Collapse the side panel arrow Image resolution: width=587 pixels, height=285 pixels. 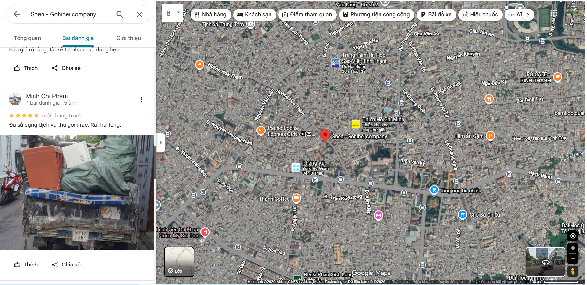point(161,143)
